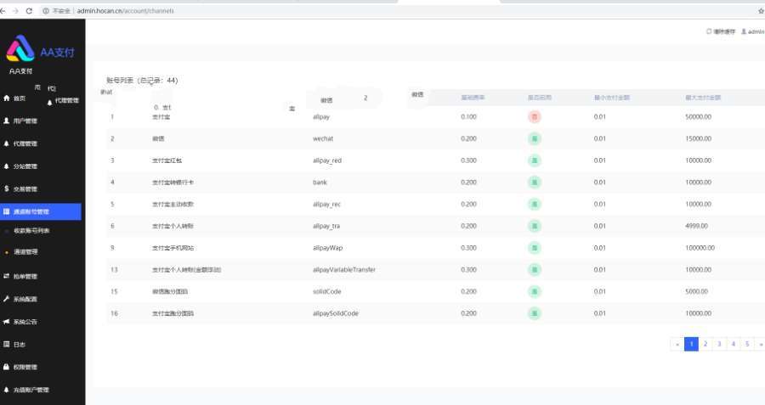Open 首页 via its home icon

[7, 98]
